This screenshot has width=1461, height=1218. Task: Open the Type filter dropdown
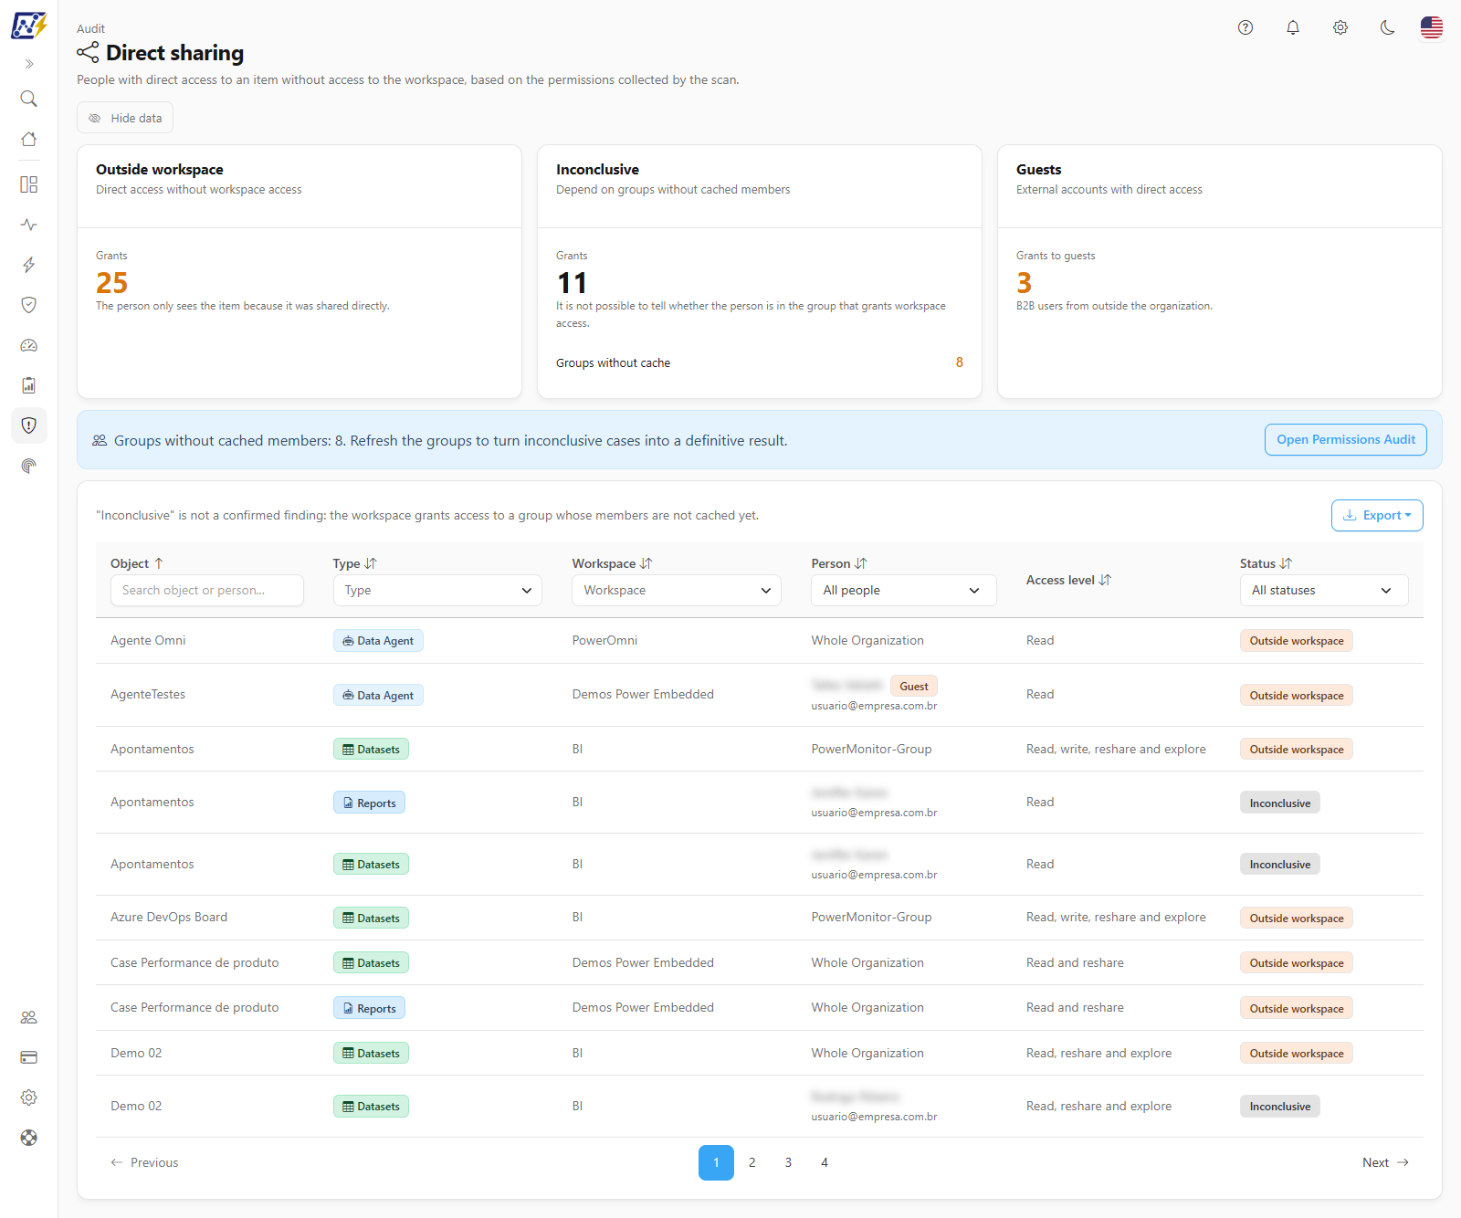(437, 590)
